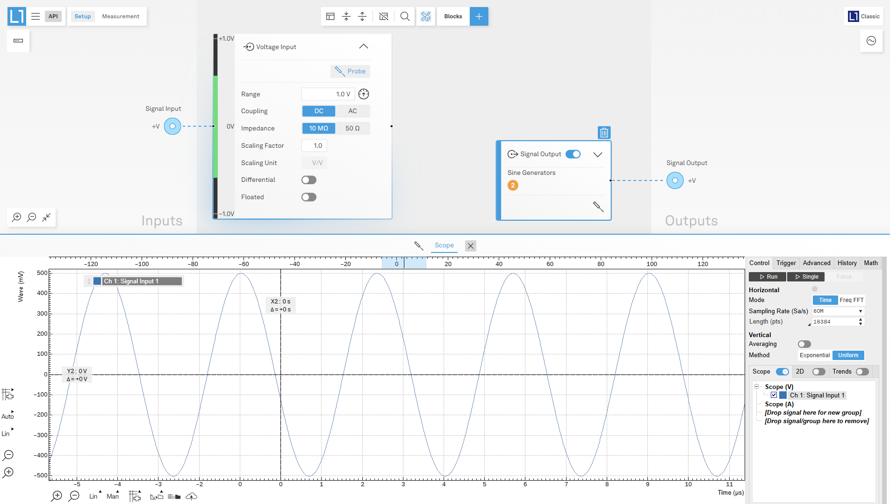Delete the Signal Output block with trash icon

(x=604, y=133)
